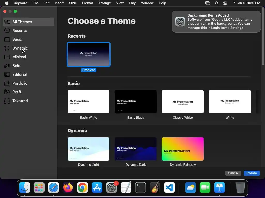Screen dimensions: 265x198
Task: Open Firefox from the Dock
Action: (68, 187)
